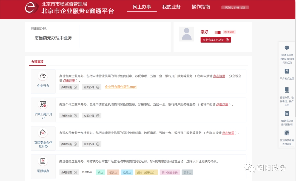Expand the 更多... scenarios option

click(x=187, y=173)
